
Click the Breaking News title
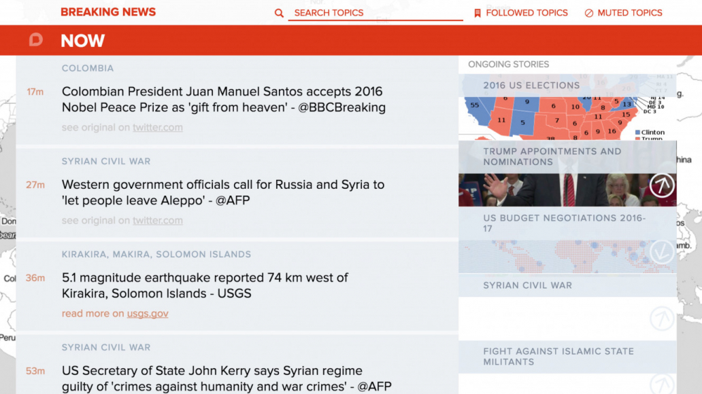tap(108, 12)
